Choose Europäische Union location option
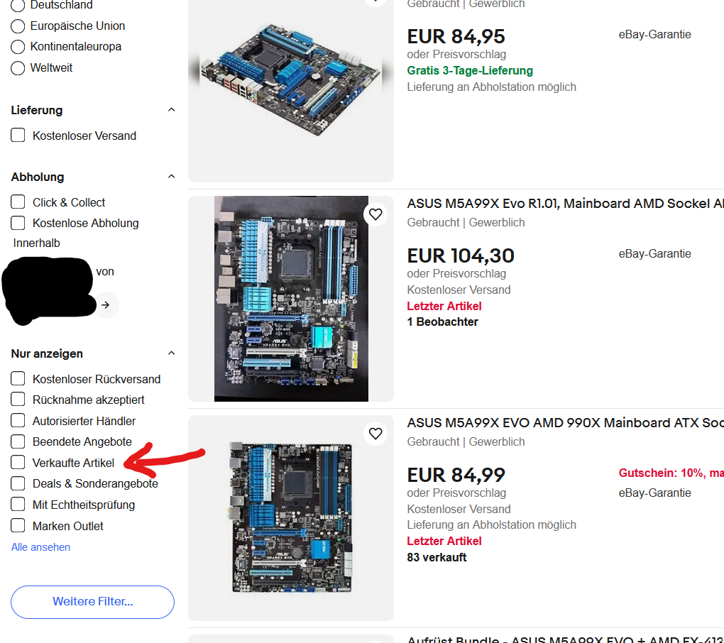This screenshot has height=643, width=724. pyautogui.click(x=18, y=26)
